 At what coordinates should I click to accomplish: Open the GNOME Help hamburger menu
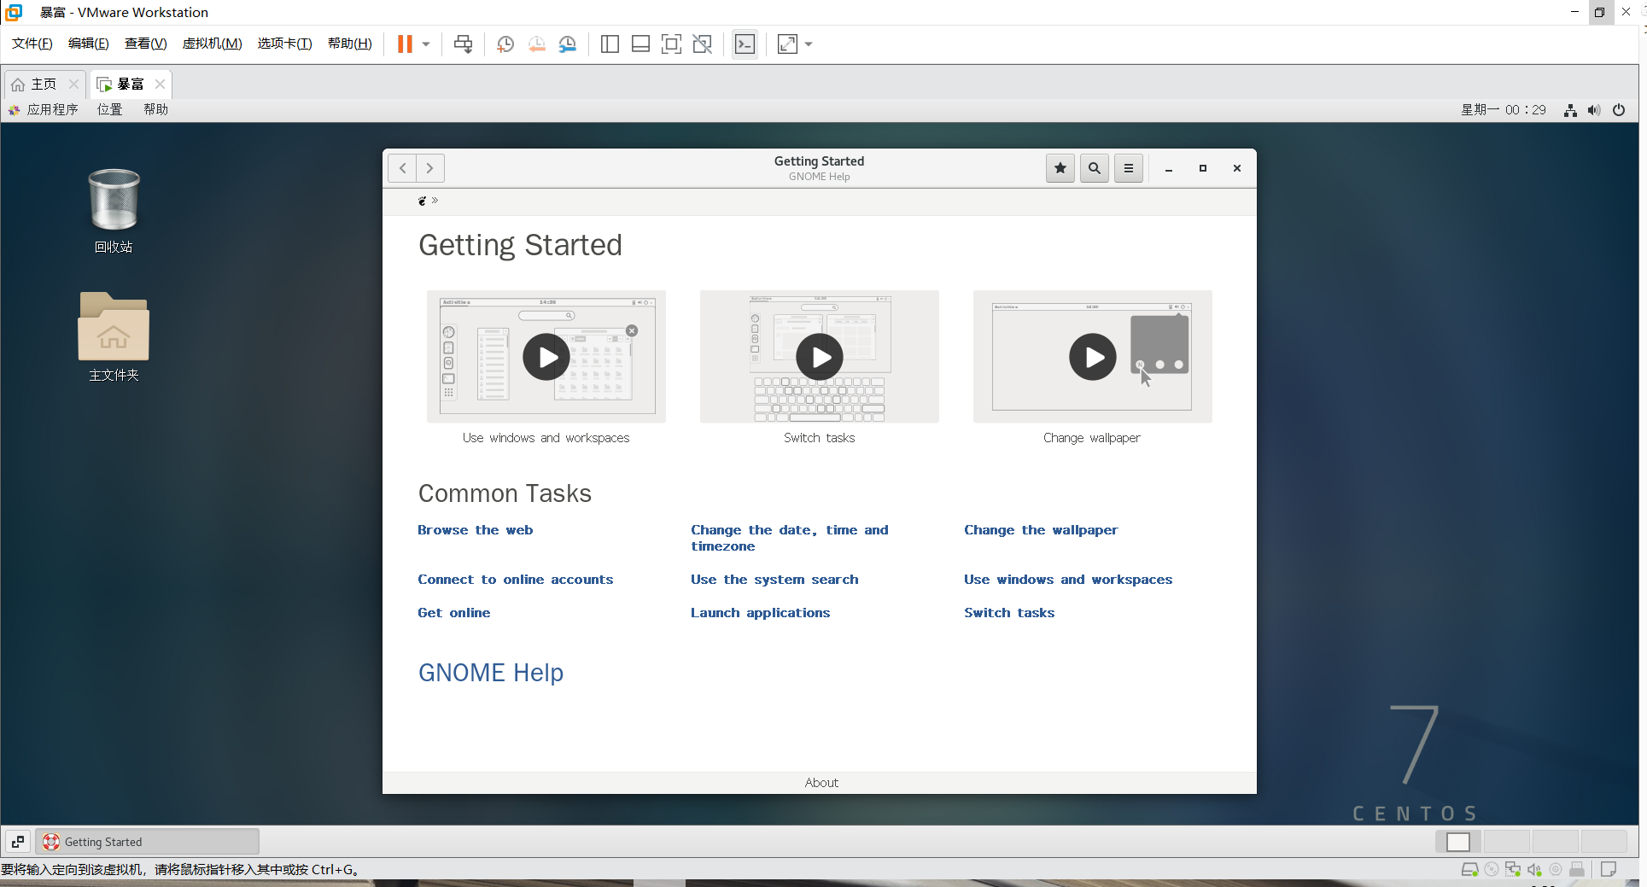point(1129,168)
